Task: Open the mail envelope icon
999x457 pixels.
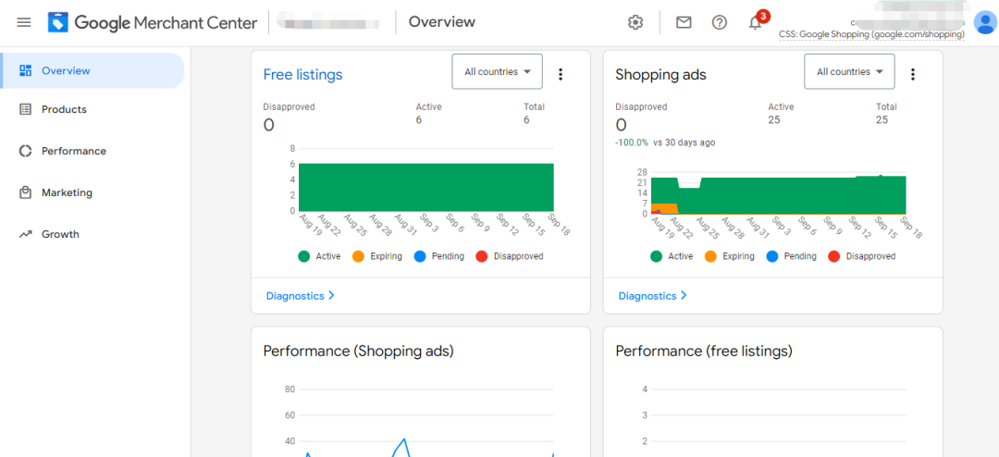Action: 684,23
